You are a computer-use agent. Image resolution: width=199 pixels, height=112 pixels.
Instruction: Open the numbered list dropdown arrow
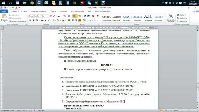[77, 16]
